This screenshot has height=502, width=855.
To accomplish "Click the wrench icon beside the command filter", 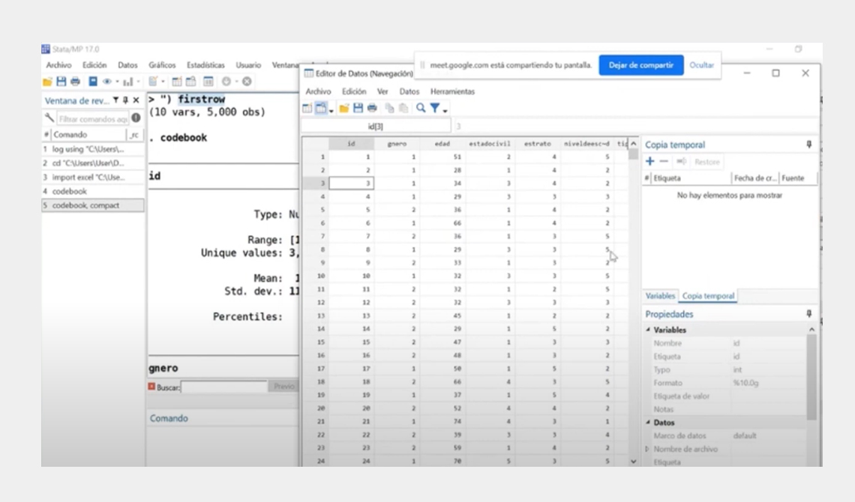I will 49,118.
